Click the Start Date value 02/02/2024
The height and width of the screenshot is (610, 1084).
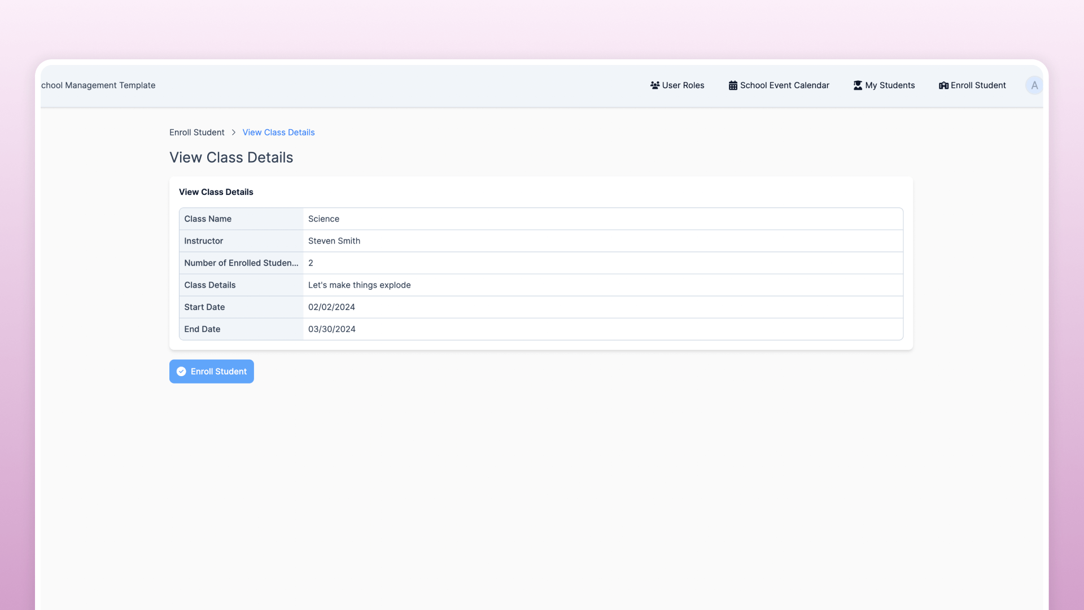coord(331,307)
